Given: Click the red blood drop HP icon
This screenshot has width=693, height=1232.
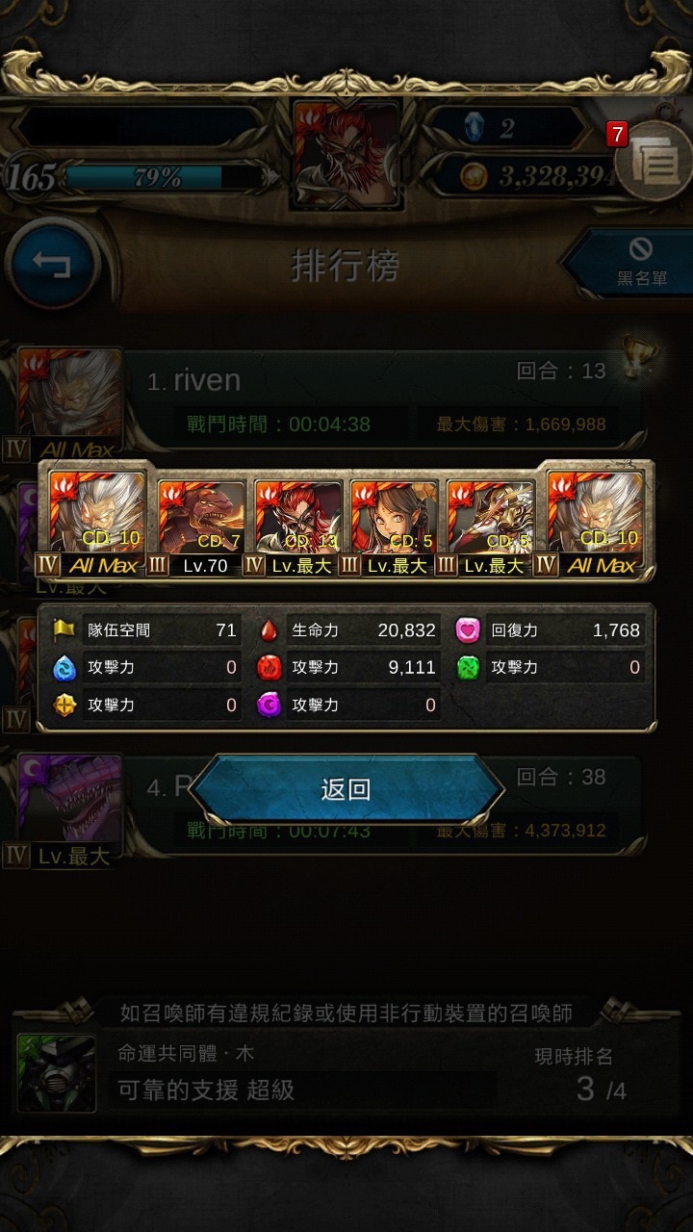Looking at the screenshot, I should point(269,630).
